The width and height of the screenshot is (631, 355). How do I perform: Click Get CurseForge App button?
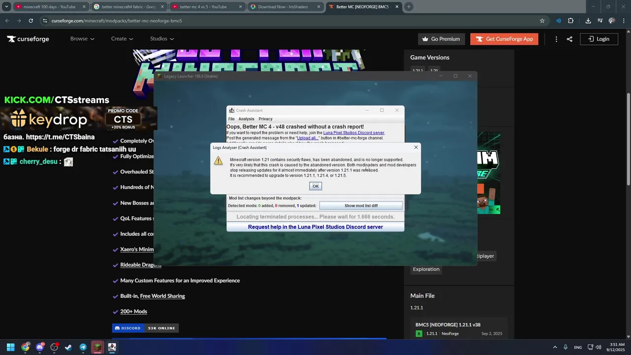pyautogui.click(x=504, y=39)
